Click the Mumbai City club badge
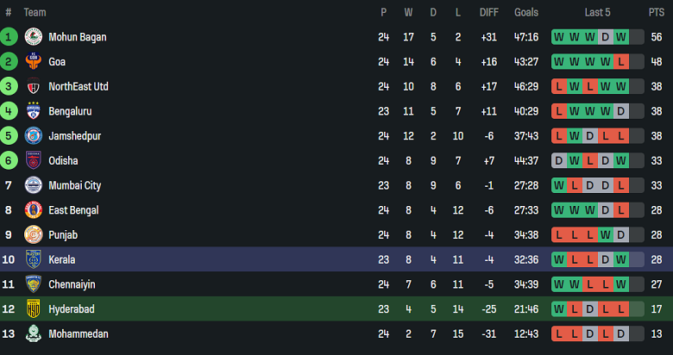The height and width of the screenshot is (355, 673). (34, 185)
